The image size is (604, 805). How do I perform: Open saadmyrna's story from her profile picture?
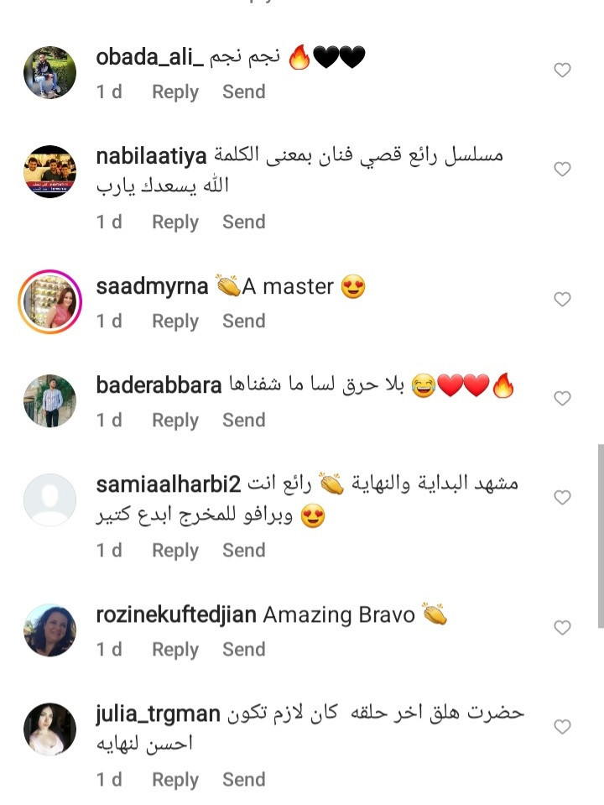[49, 301]
